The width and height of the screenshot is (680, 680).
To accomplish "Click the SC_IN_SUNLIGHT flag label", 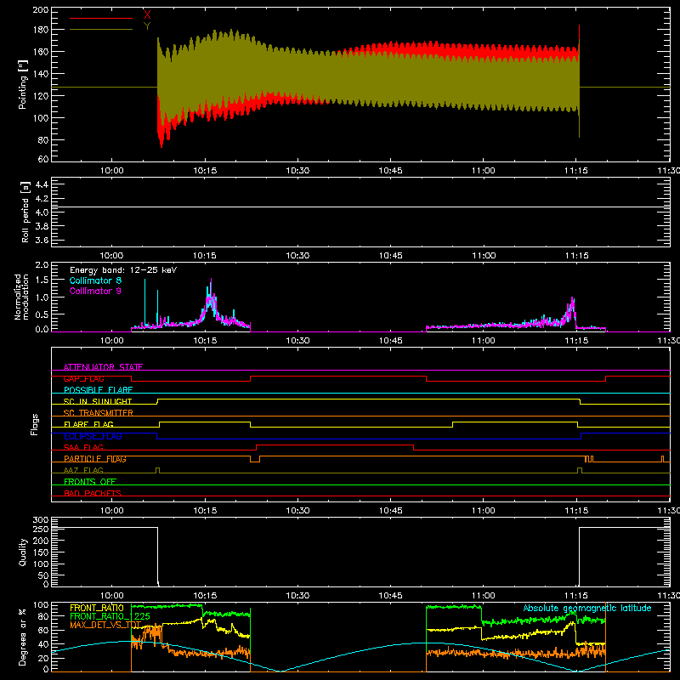I will (98, 401).
